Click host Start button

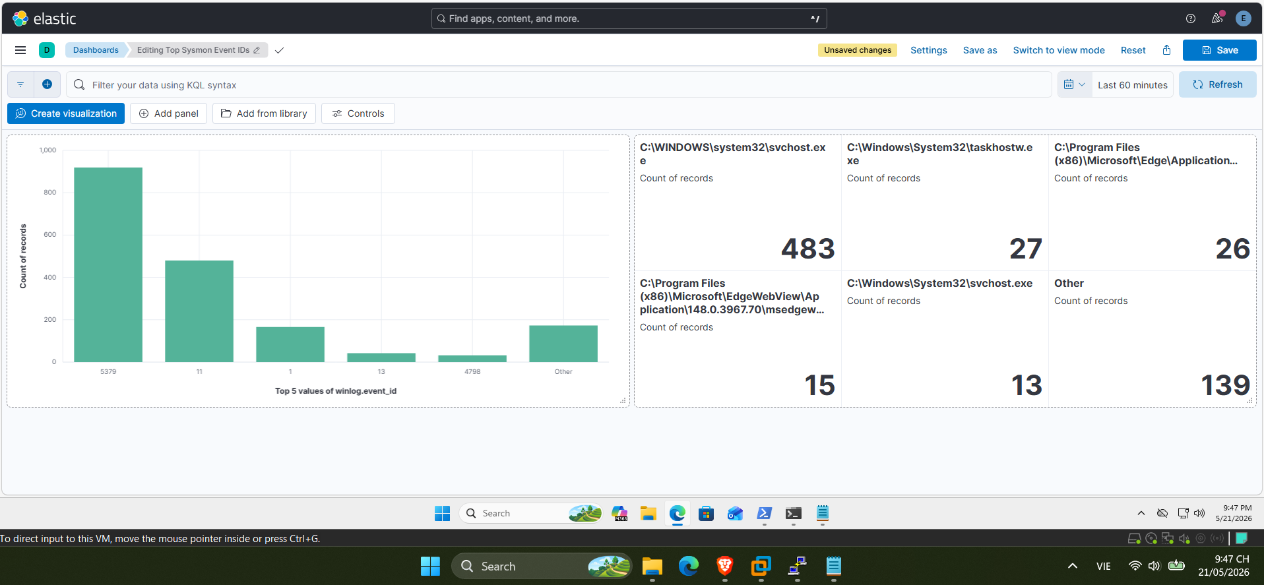click(430, 566)
